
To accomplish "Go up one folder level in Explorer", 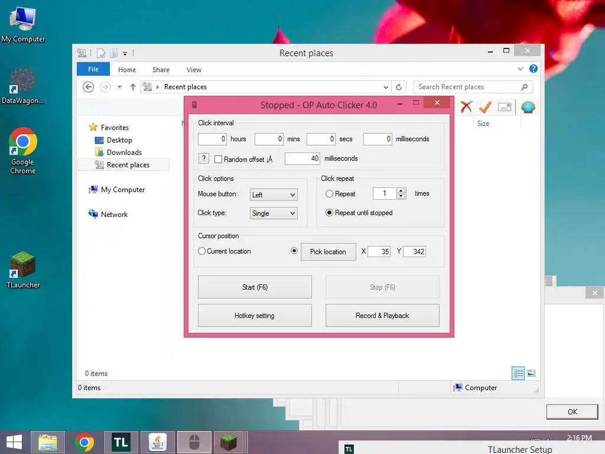I will 133,87.
